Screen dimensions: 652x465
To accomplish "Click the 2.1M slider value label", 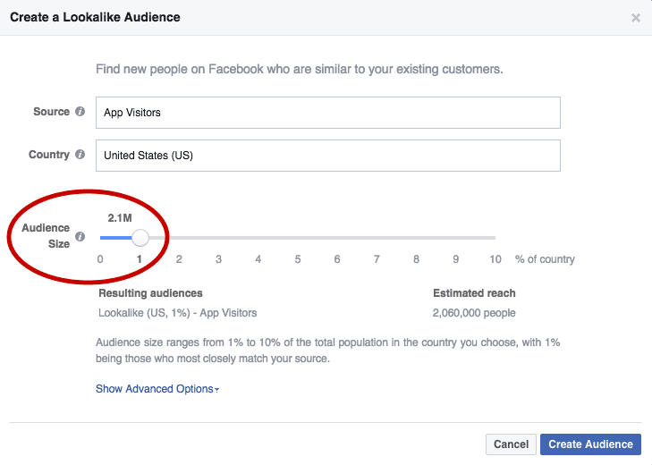I will (x=120, y=218).
